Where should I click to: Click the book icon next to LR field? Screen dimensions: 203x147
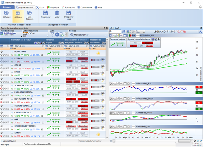tap(123, 32)
